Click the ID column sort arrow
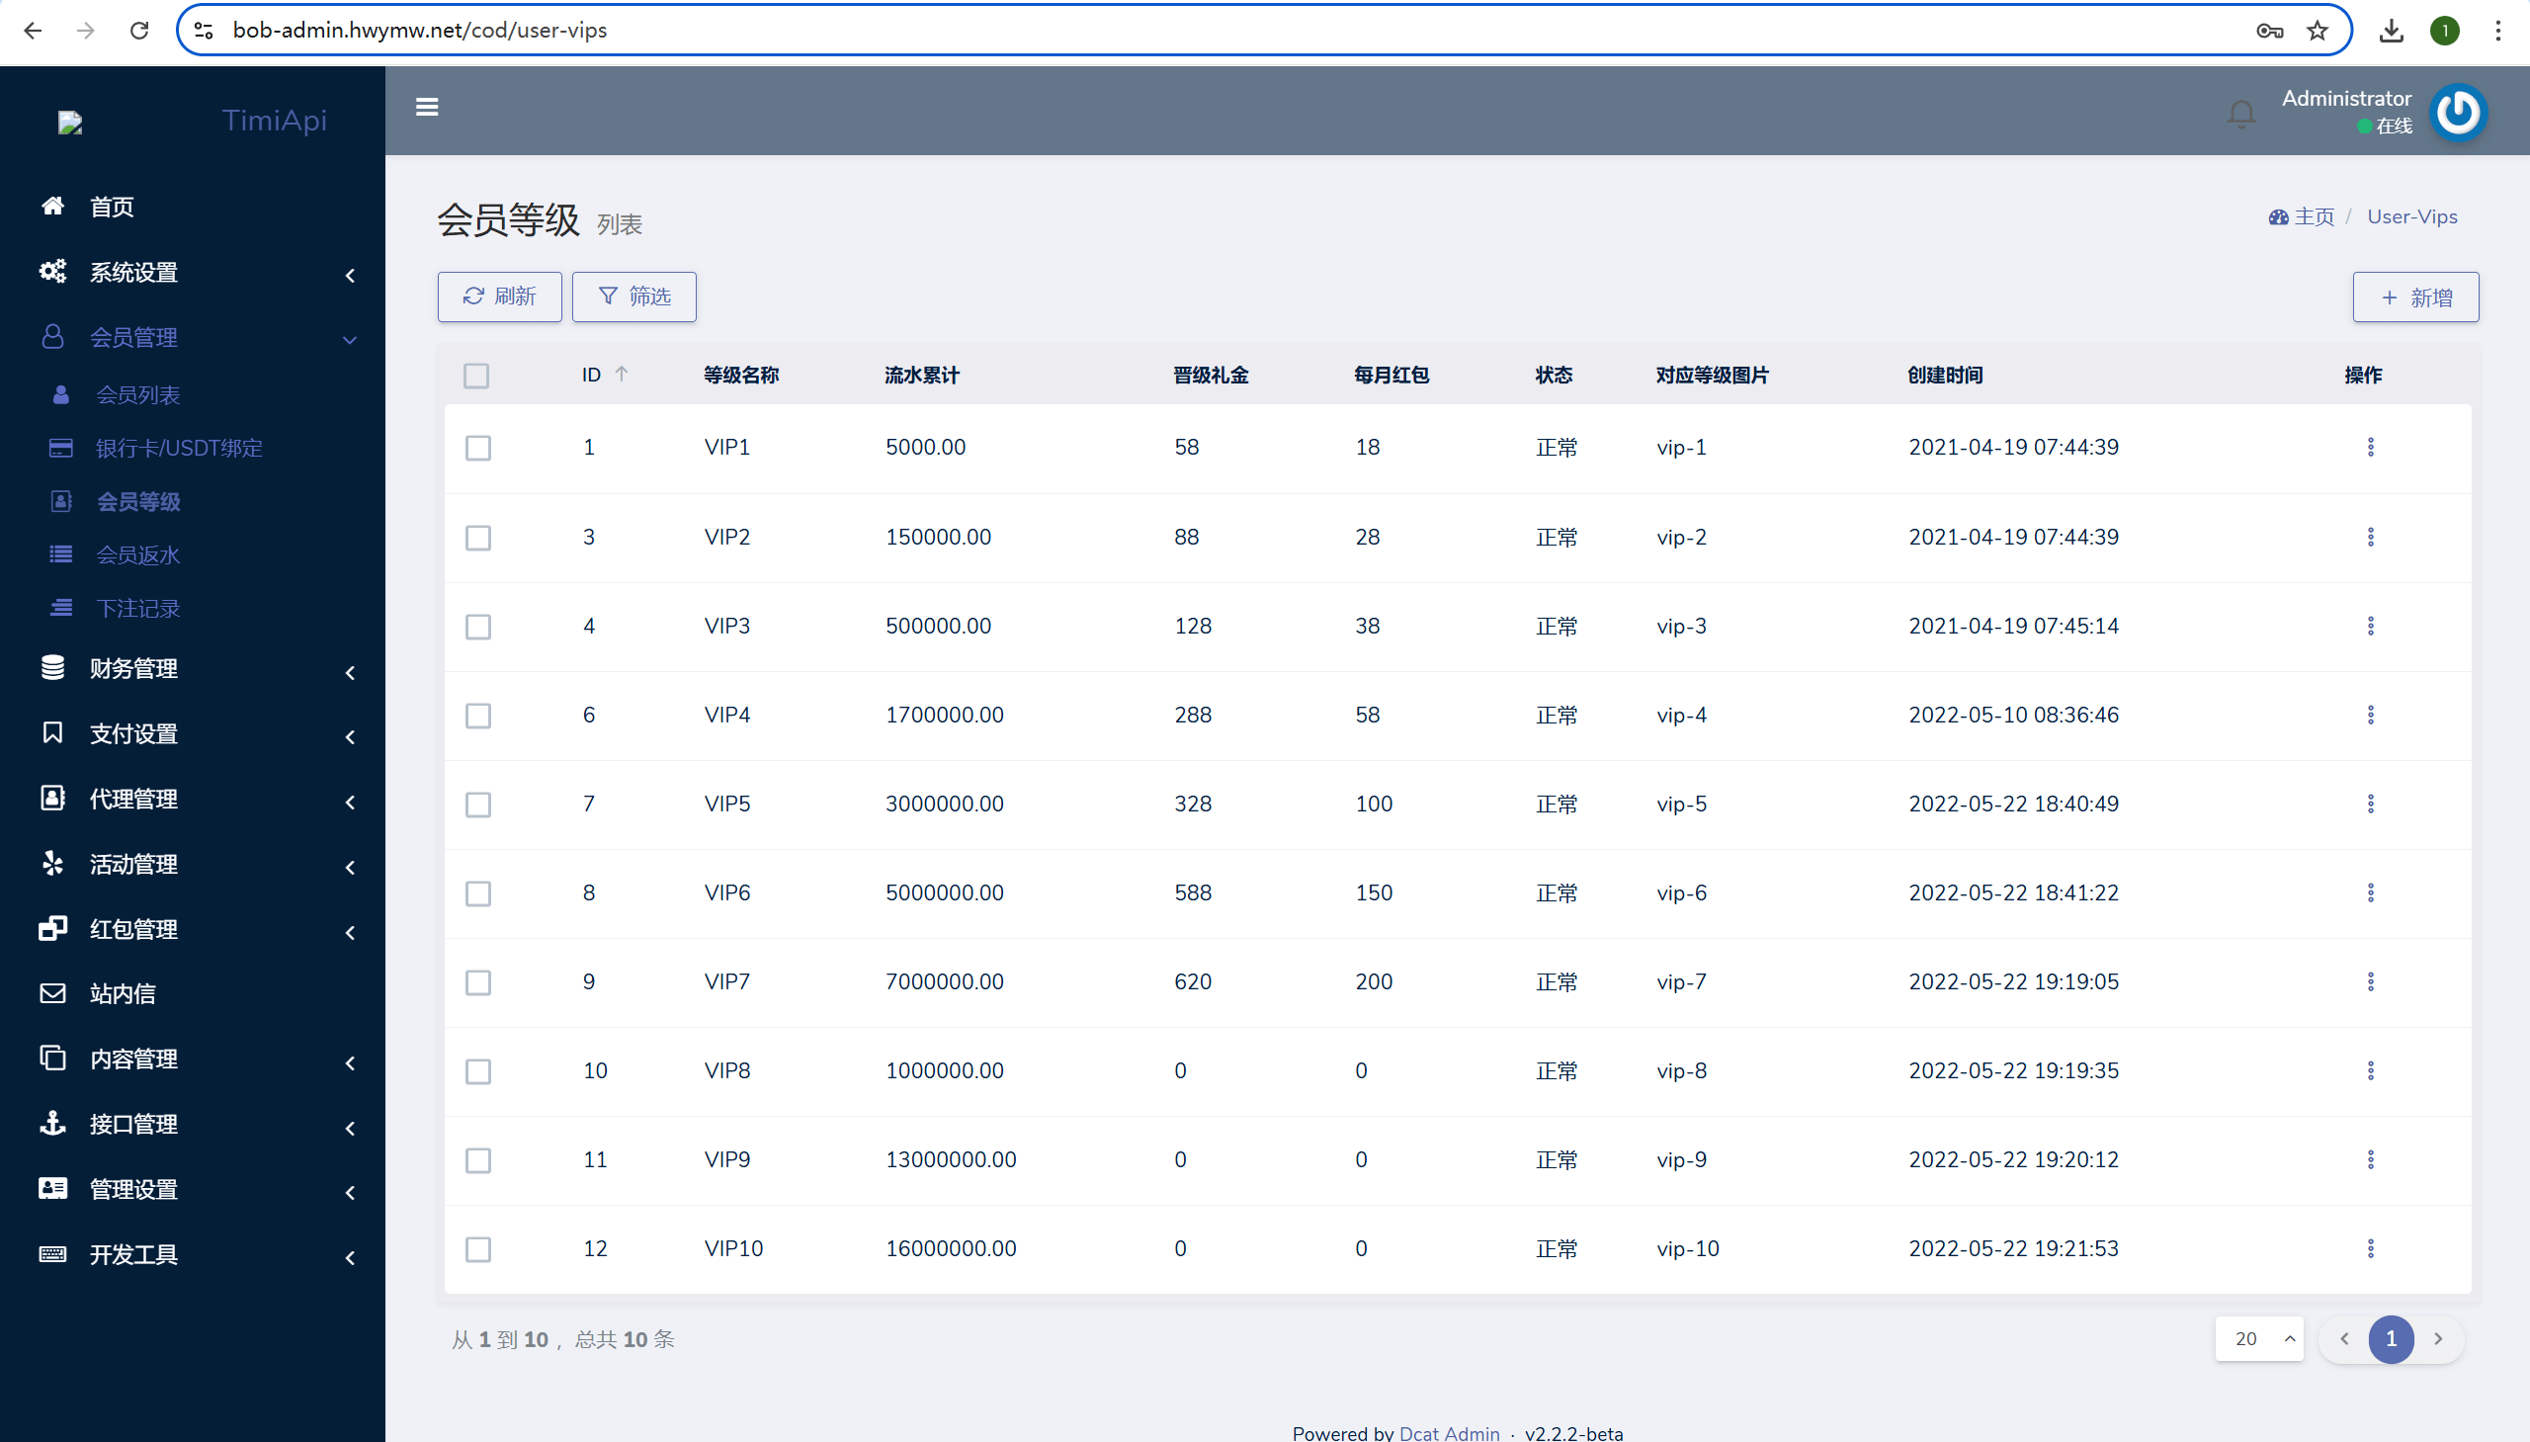Screen dimensions: 2530x1442 [x=621, y=375]
